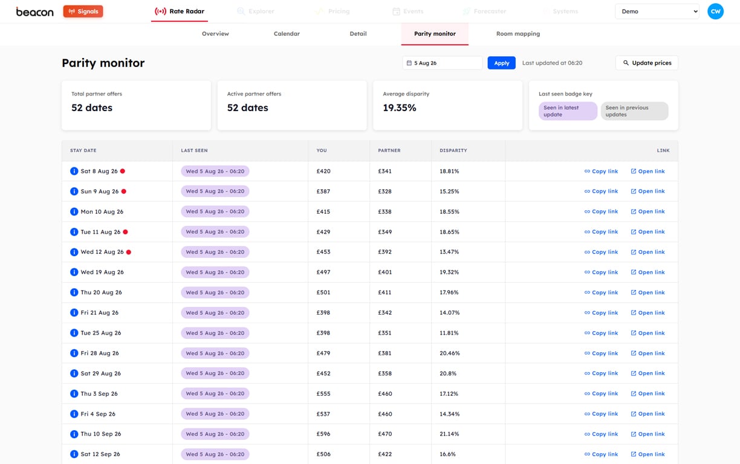Click info icon for Thu 10 Sep 26
740x464 pixels.
(74, 434)
